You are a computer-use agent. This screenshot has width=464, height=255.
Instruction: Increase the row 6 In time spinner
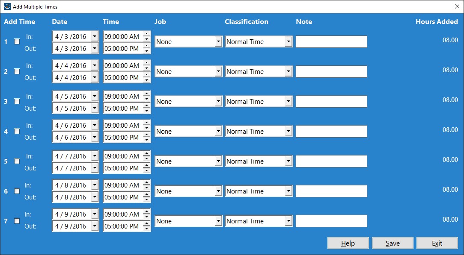[146, 182]
